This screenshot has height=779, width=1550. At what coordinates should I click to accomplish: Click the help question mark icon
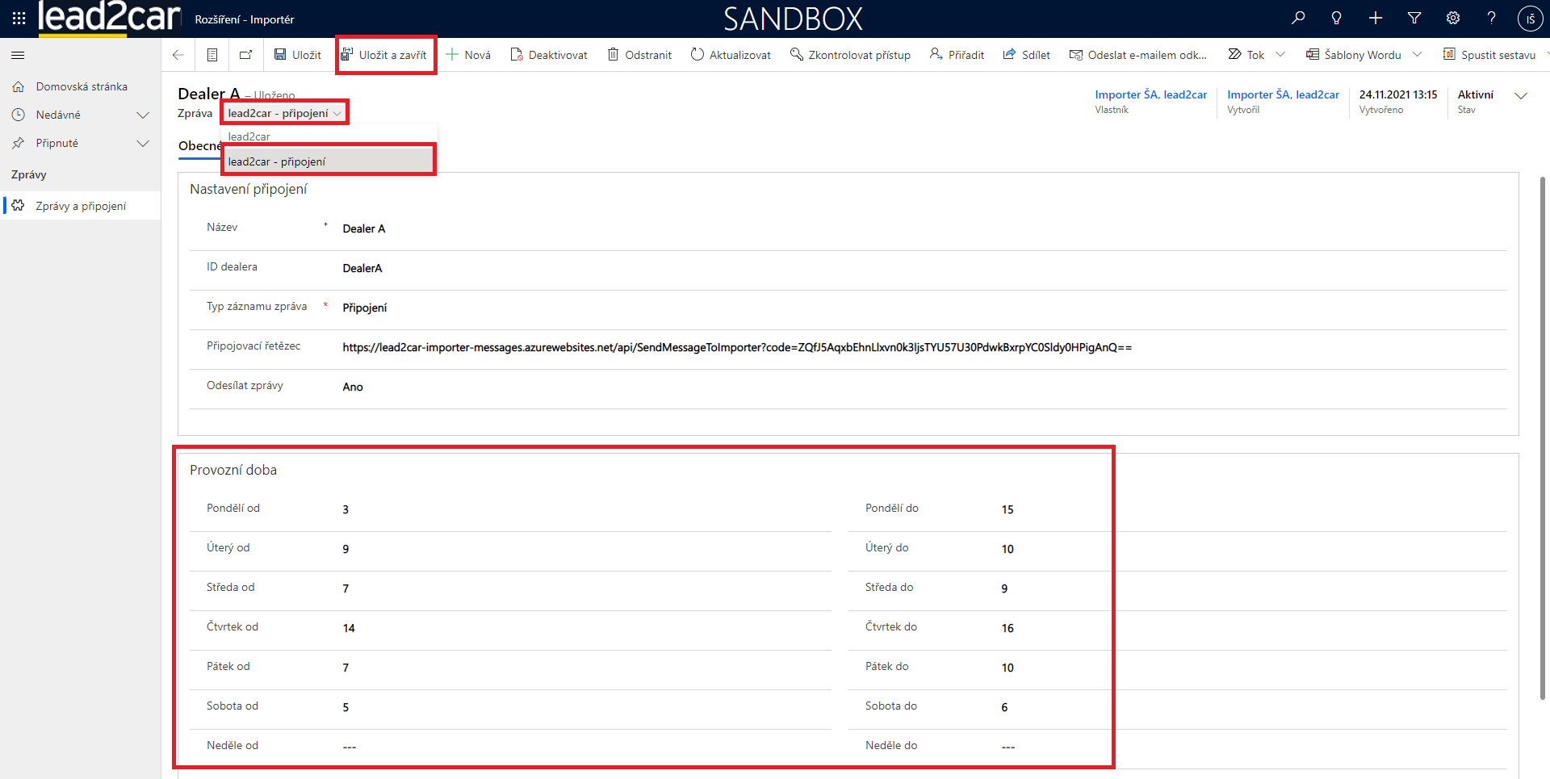(1491, 18)
